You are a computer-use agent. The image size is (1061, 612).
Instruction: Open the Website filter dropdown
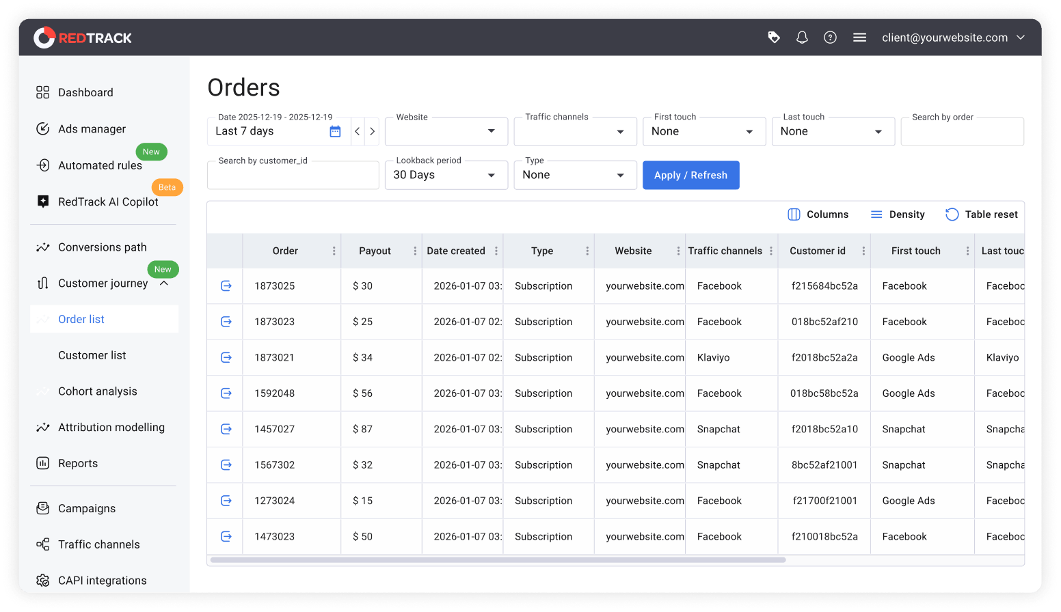coord(446,131)
